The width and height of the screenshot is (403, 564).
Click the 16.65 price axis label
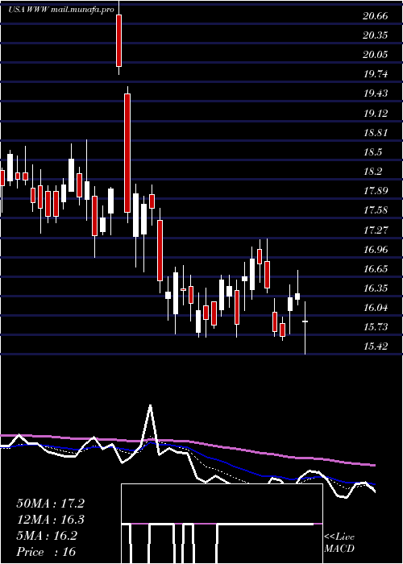pyautogui.click(x=376, y=268)
